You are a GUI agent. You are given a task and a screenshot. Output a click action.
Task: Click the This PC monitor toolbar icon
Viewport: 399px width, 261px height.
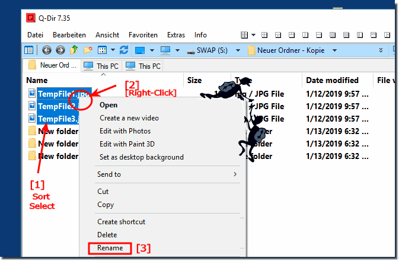point(165,50)
